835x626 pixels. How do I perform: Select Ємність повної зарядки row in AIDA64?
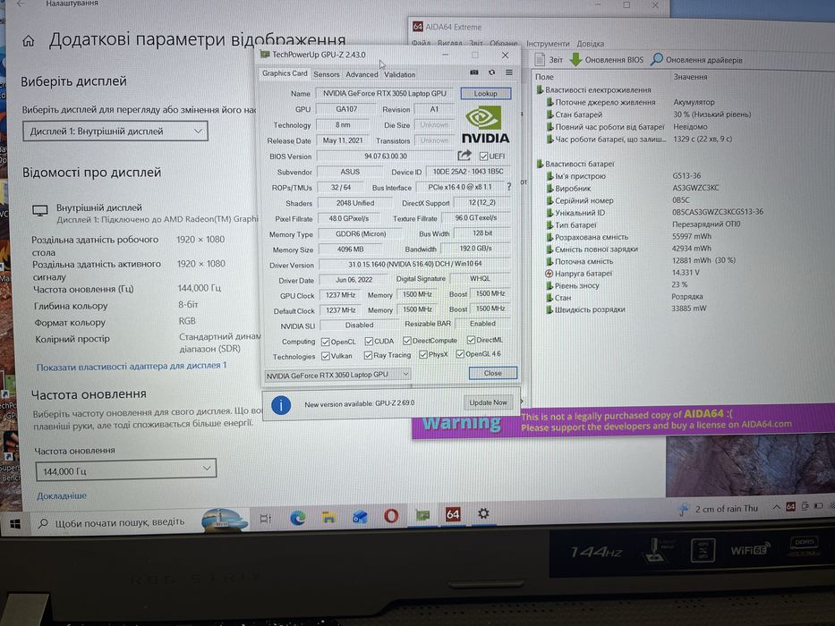pyautogui.click(x=628, y=250)
